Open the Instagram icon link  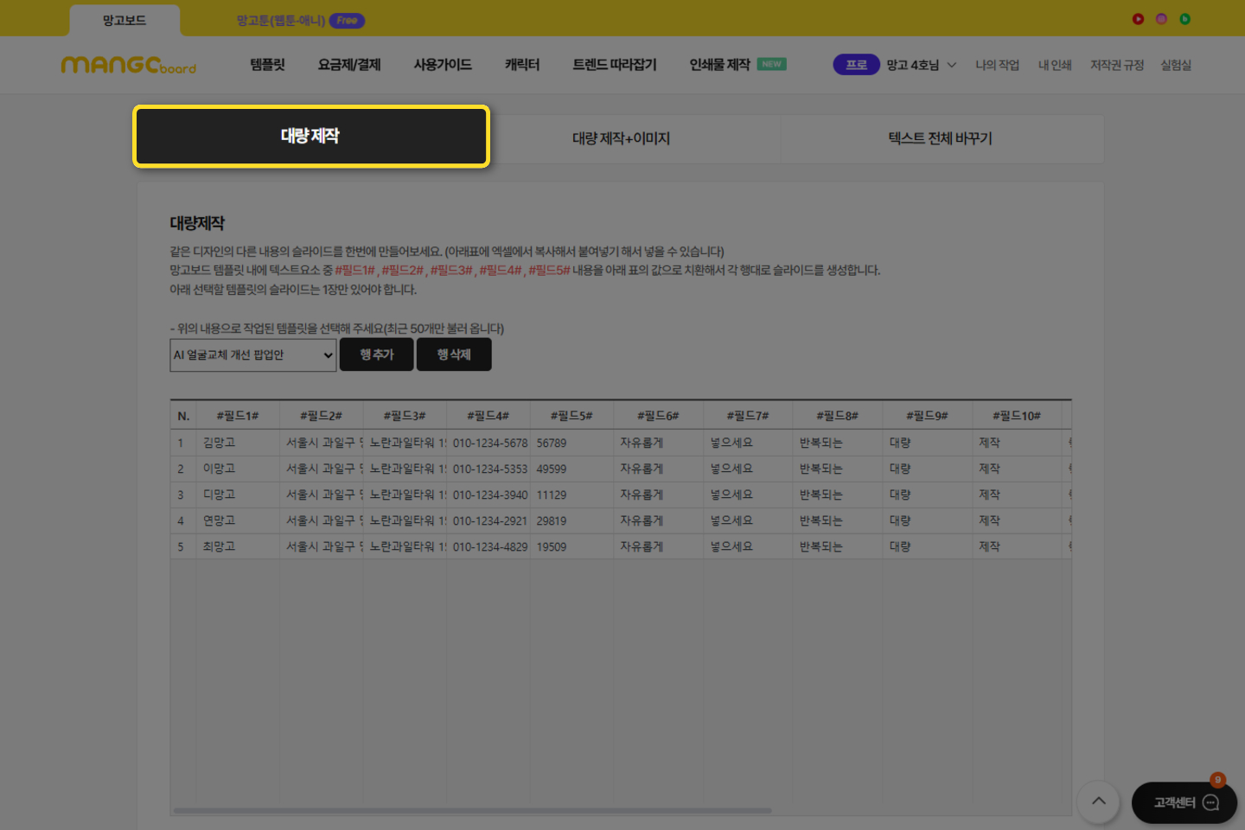[1161, 19]
